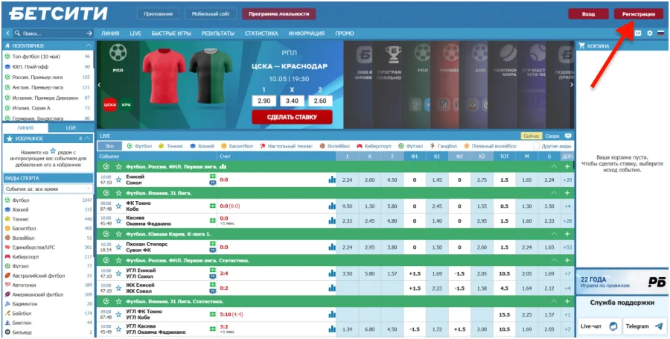
Task: Collapse the Избранное panel
Action: pos(88,139)
